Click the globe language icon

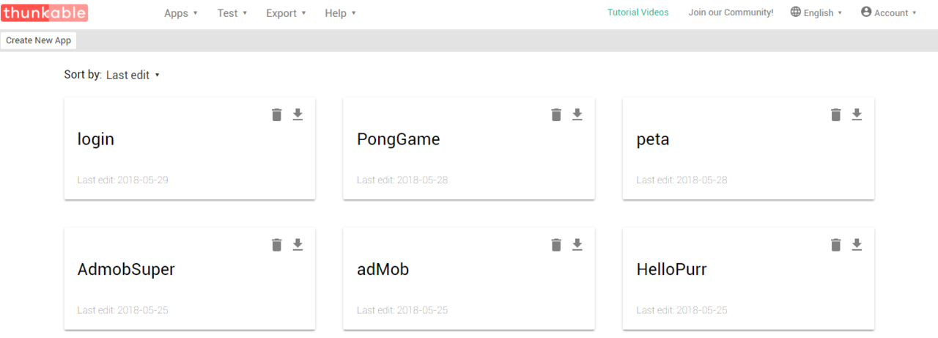tap(796, 12)
